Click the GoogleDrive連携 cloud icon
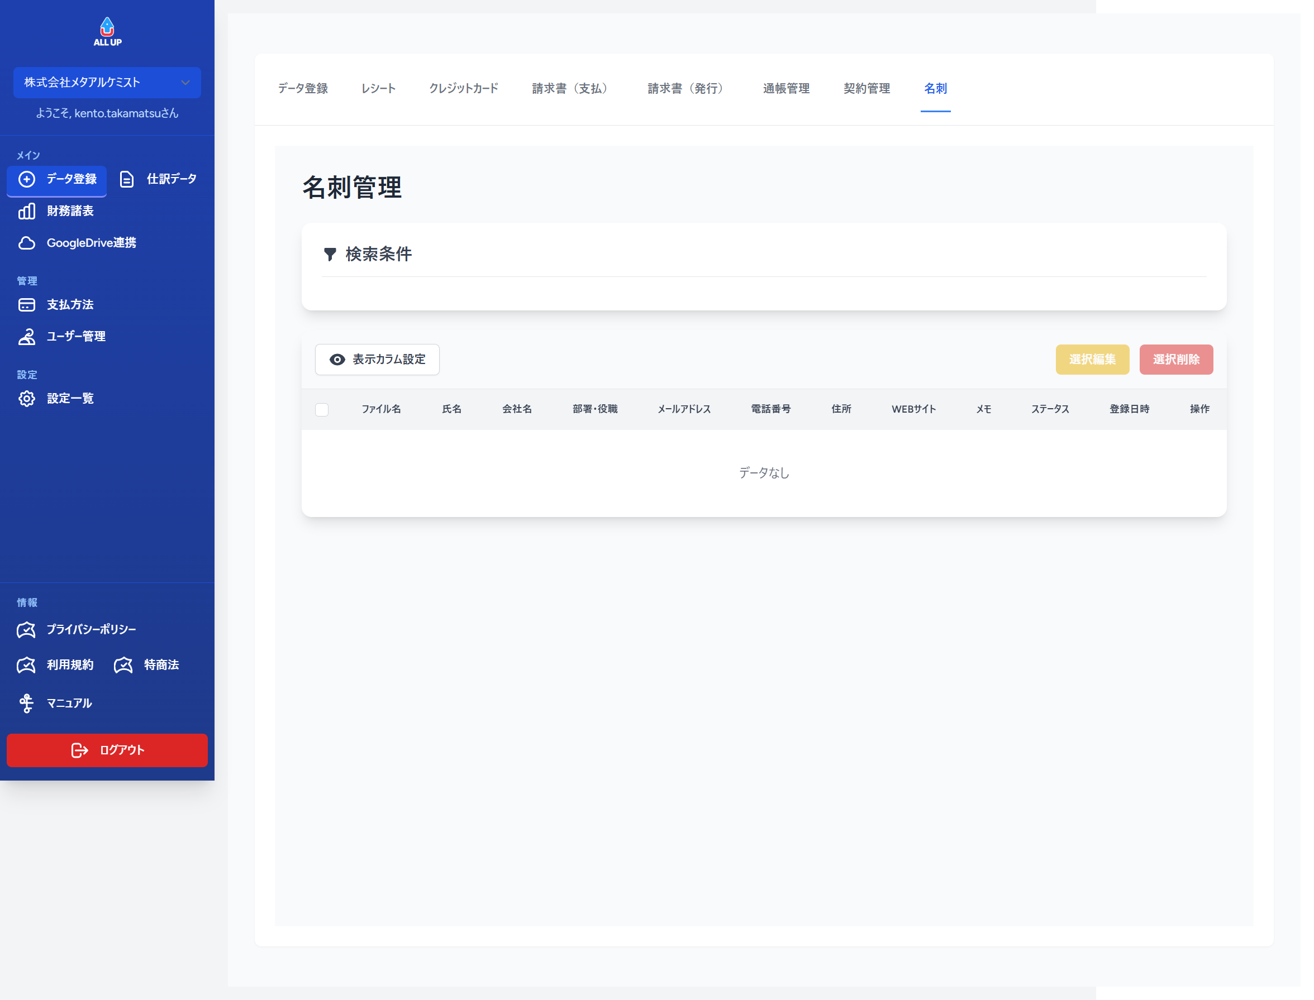Viewport: 1314px width, 1000px height. point(27,243)
